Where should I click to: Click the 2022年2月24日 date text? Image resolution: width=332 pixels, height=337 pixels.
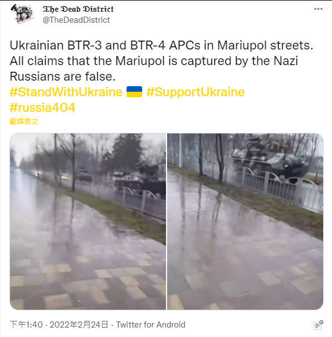(x=79, y=325)
